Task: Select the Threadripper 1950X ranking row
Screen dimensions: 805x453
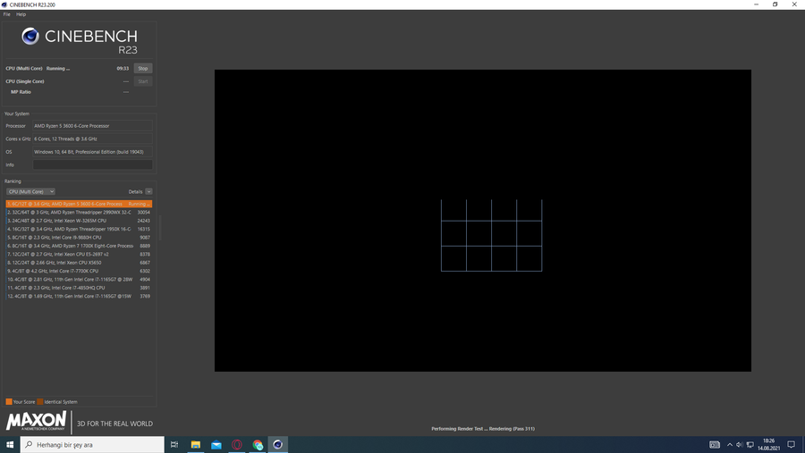Action: pos(79,229)
